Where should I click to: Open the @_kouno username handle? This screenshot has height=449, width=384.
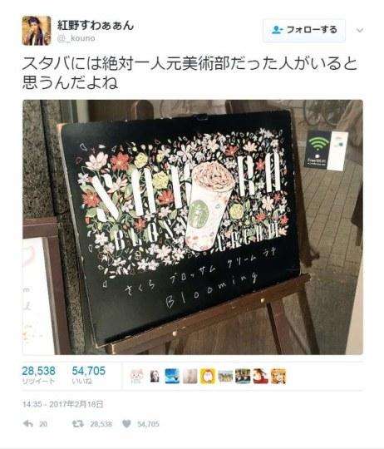(x=76, y=38)
